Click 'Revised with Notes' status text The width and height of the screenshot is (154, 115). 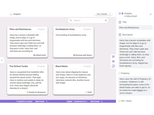[83, 55]
